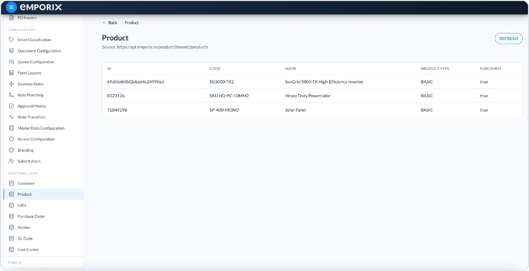Click the Auto Matching branch icon
Screen dimensions: 529x271
point(11,95)
